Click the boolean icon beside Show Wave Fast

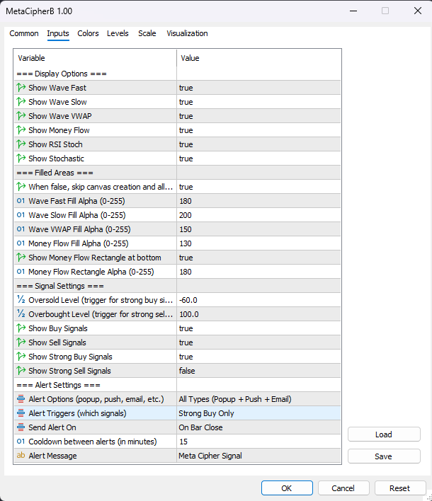(21, 88)
